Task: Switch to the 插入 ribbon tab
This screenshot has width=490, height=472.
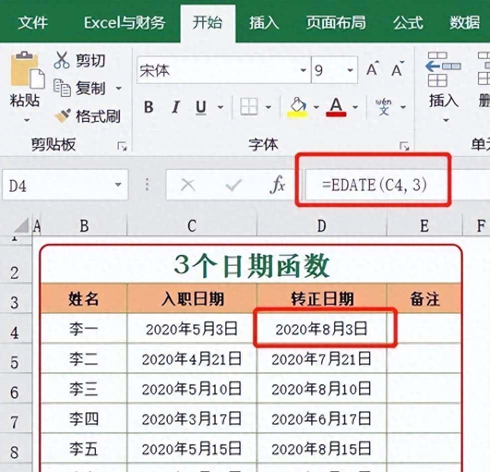Action: coord(263,22)
